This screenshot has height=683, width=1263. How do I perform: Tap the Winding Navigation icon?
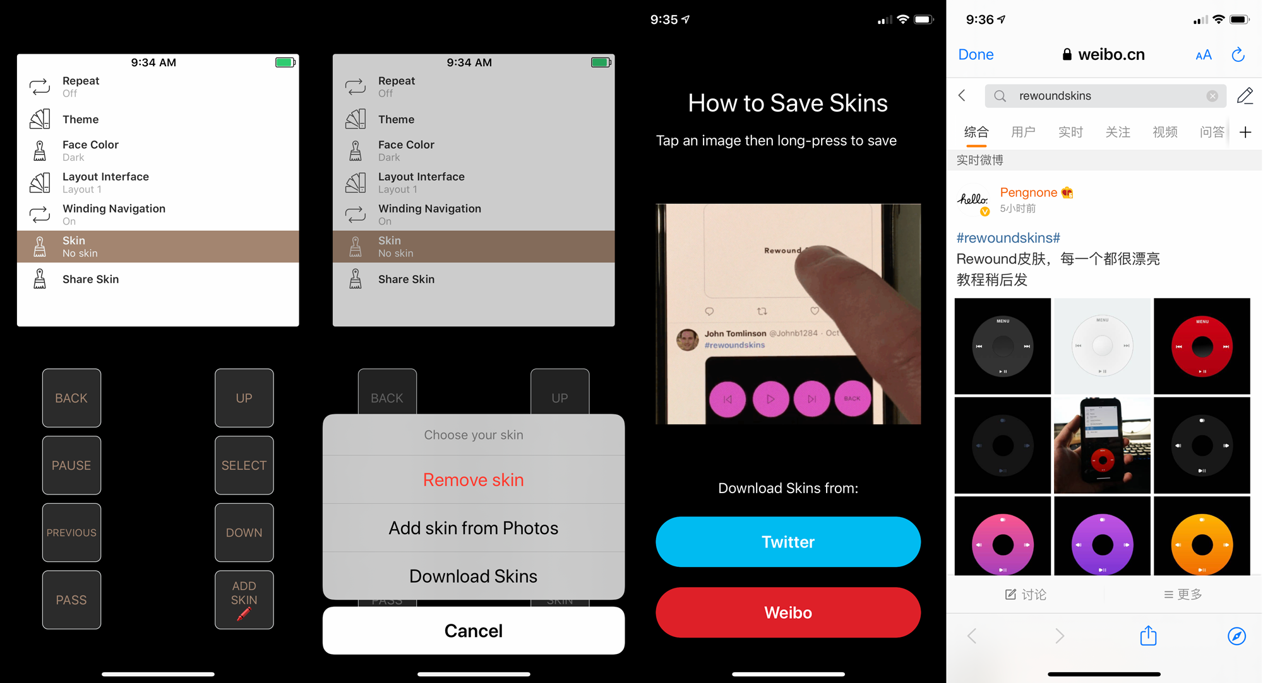click(x=40, y=213)
